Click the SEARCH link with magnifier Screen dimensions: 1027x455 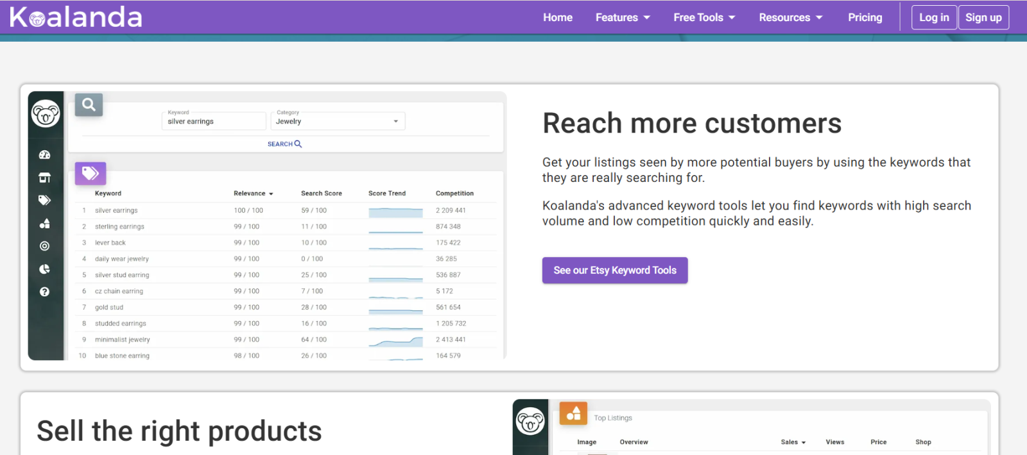pos(284,144)
